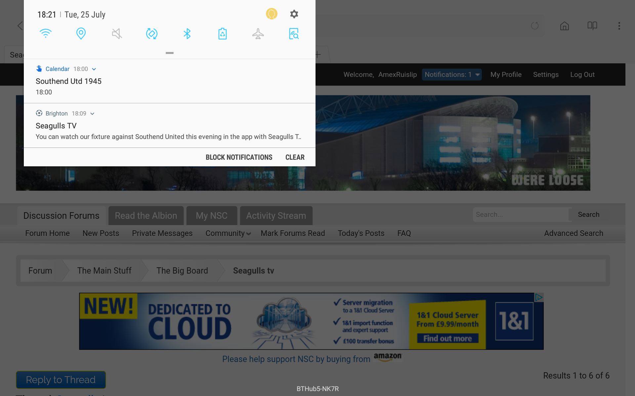Viewport: 635px width, 396px height.
Task: Toggle Wi-Fi in quick settings
Action: tap(46, 33)
